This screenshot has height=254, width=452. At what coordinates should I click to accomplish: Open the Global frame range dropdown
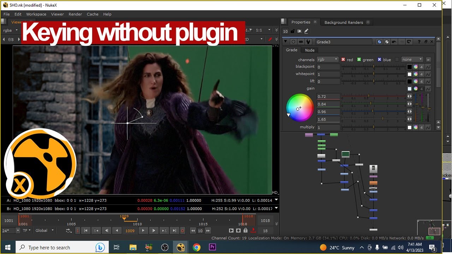44,230
